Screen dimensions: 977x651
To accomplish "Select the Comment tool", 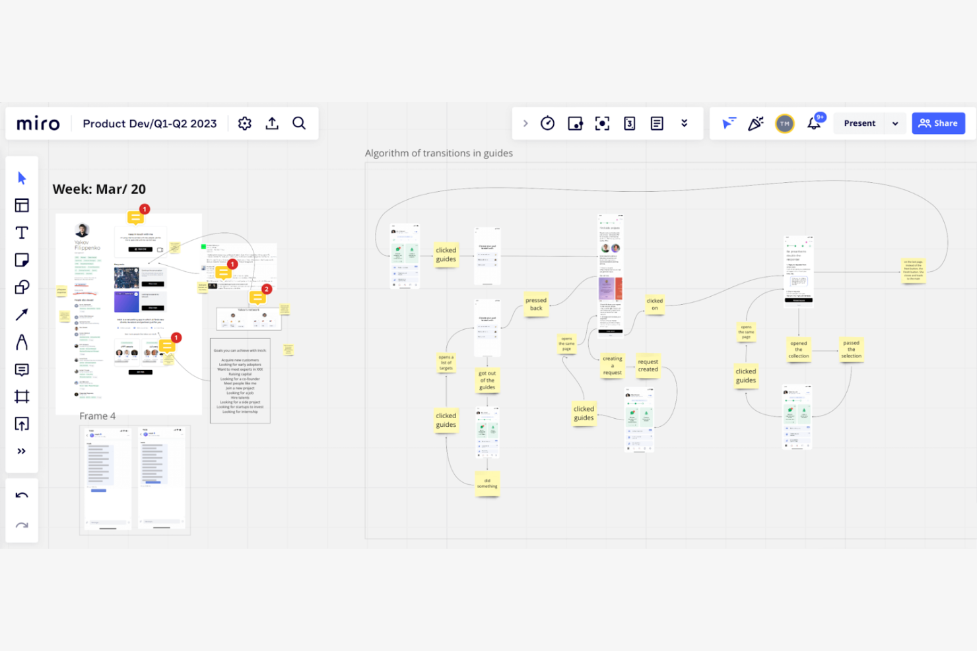I will coord(22,369).
